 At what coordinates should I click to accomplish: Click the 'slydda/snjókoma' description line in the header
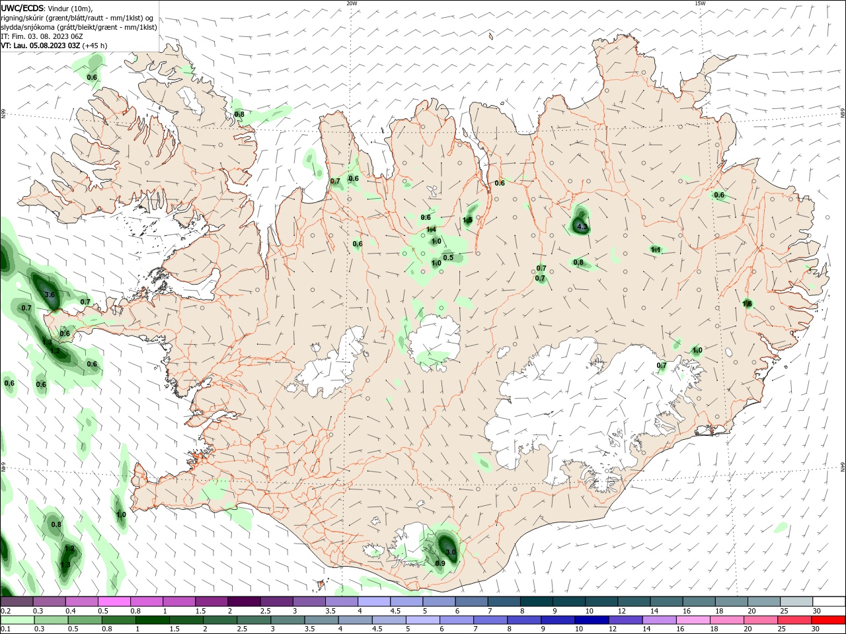[79, 27]
